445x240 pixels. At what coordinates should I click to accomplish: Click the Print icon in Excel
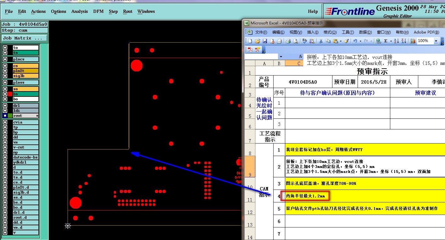[288, 41]
